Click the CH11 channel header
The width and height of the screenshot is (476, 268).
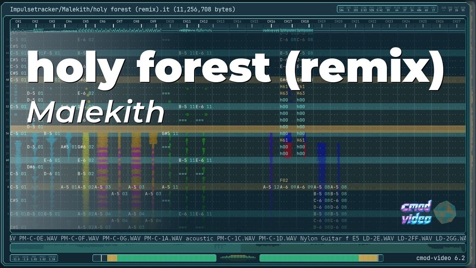point(187,22)
